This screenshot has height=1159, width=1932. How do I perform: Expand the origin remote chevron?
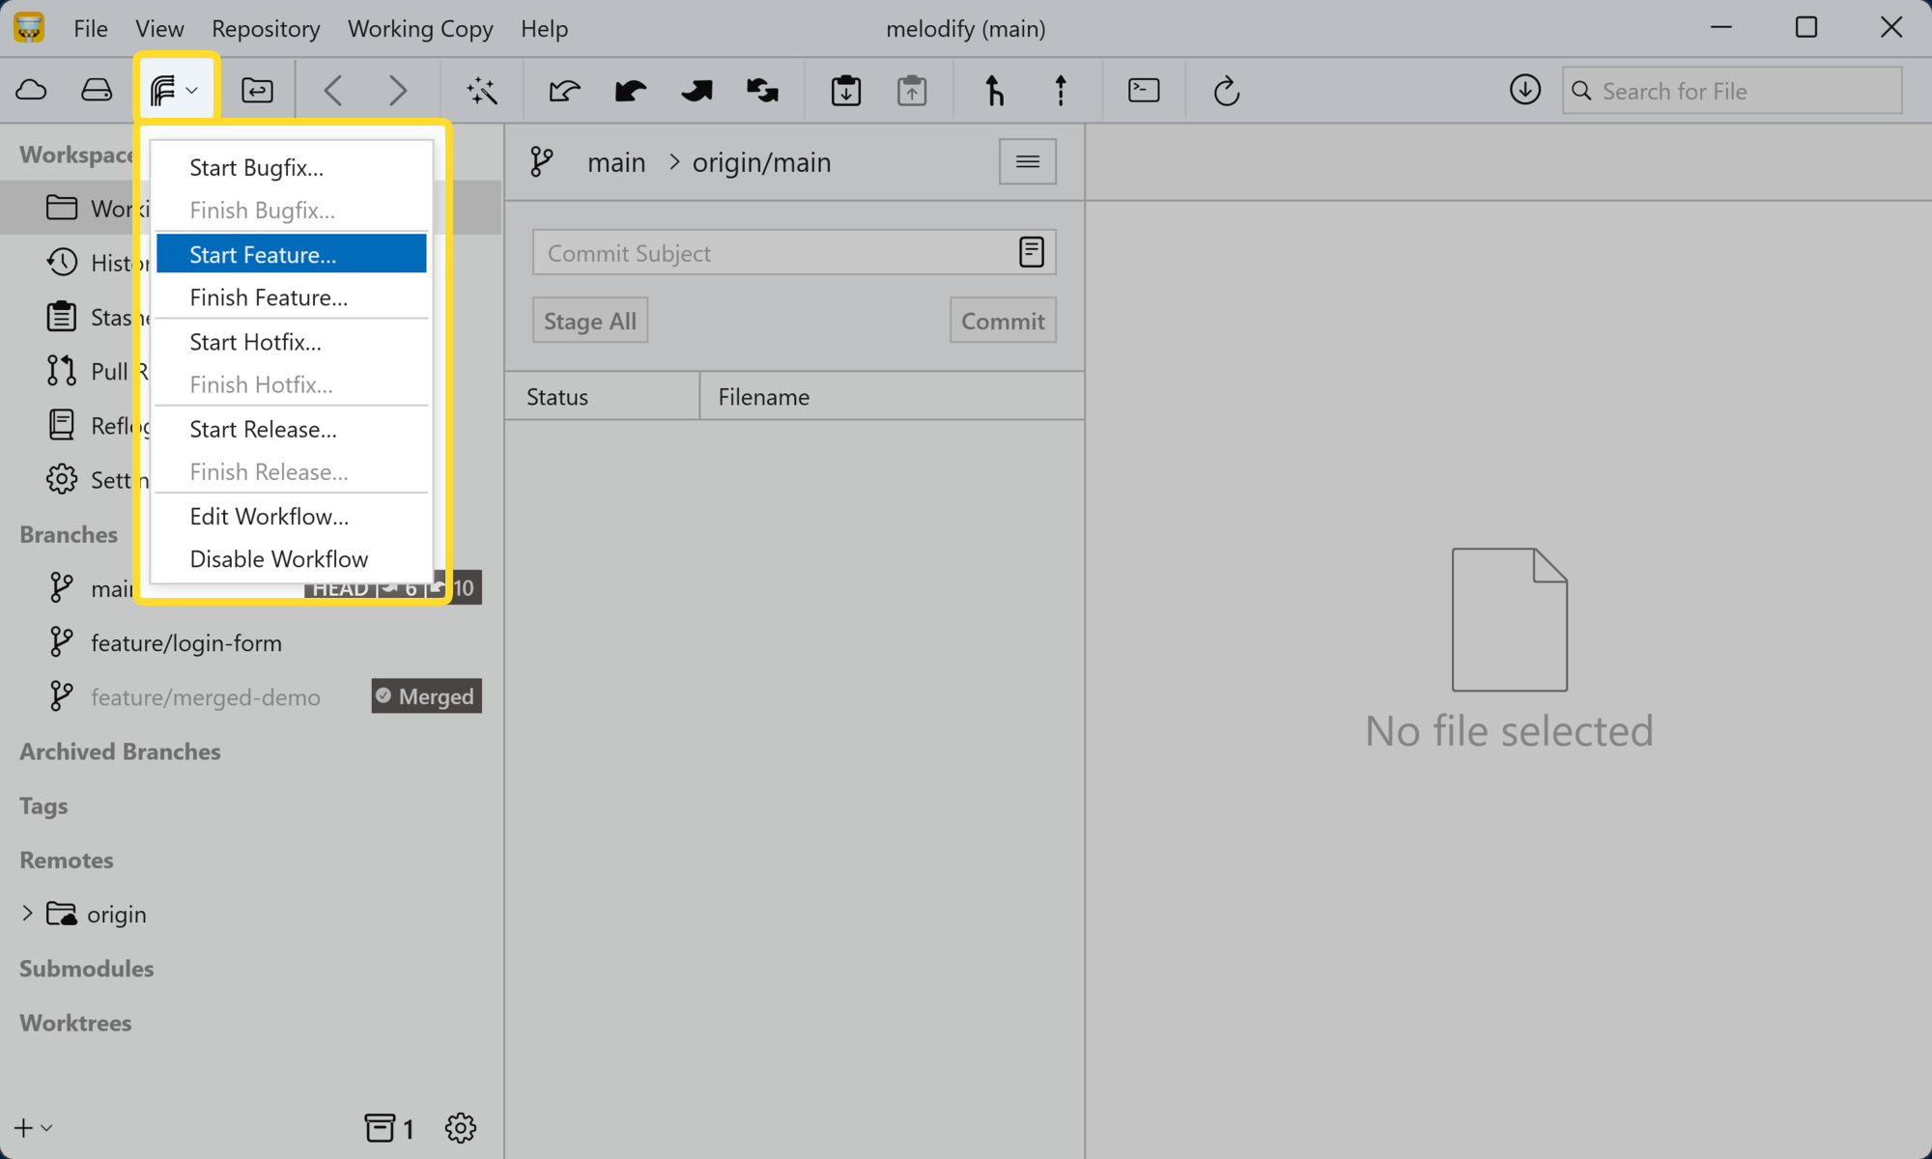[x=27, y=914]
